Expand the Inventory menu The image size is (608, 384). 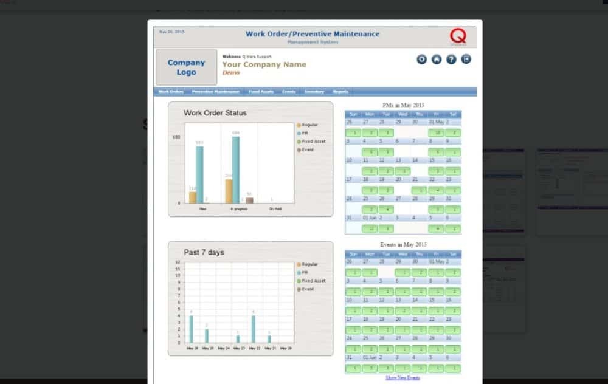[x=314, y=92]
